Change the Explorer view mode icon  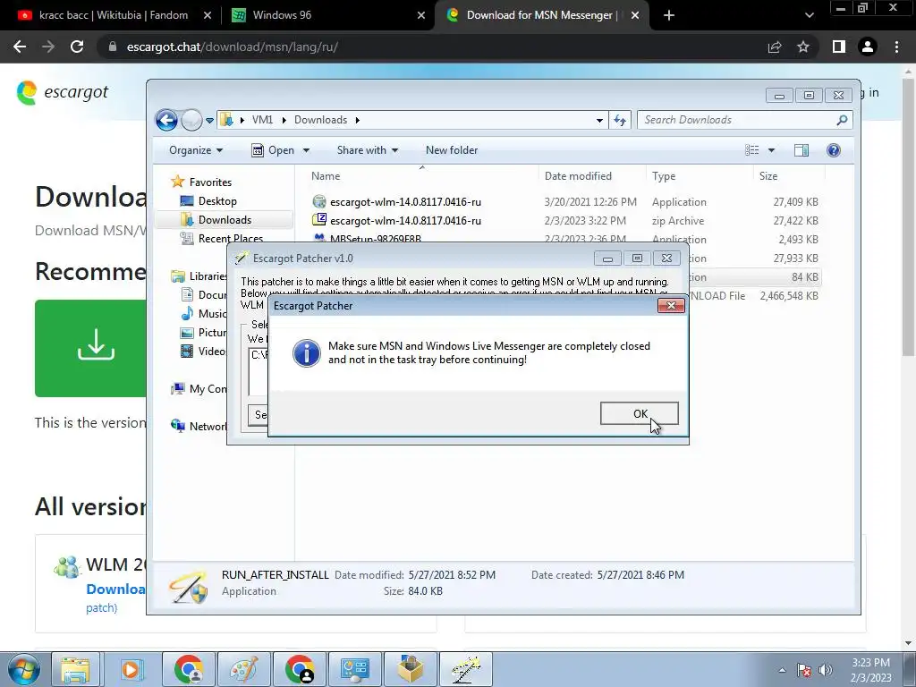click(751, 150)
